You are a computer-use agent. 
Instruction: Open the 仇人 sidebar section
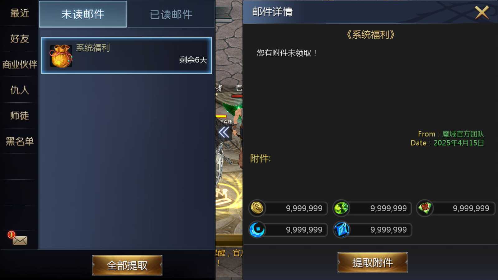click(19, 90)
